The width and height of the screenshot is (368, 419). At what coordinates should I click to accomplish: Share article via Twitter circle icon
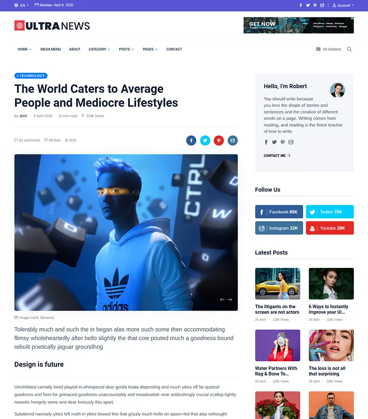pyautogui.click(x=205, y=141)
